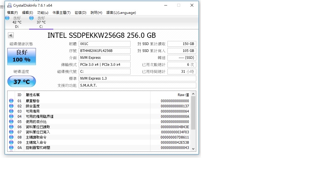The height and width of the screenshot is (187, 332).
Task: Click the attribute list scroll up arrow
Action: click(x=193, y=94)
